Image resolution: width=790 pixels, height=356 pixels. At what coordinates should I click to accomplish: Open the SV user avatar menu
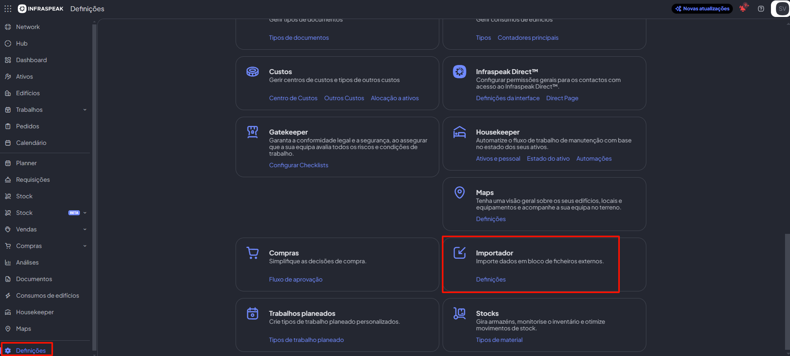782,9
